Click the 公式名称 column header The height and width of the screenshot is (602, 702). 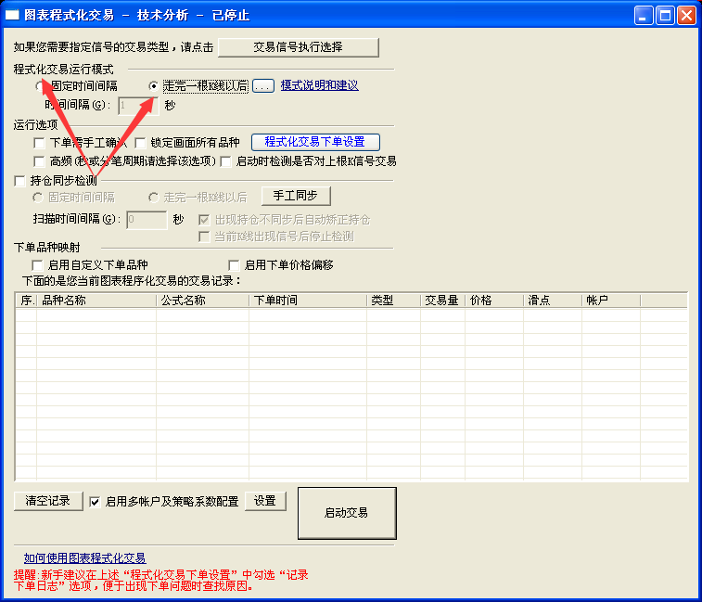tap(202, 301)
